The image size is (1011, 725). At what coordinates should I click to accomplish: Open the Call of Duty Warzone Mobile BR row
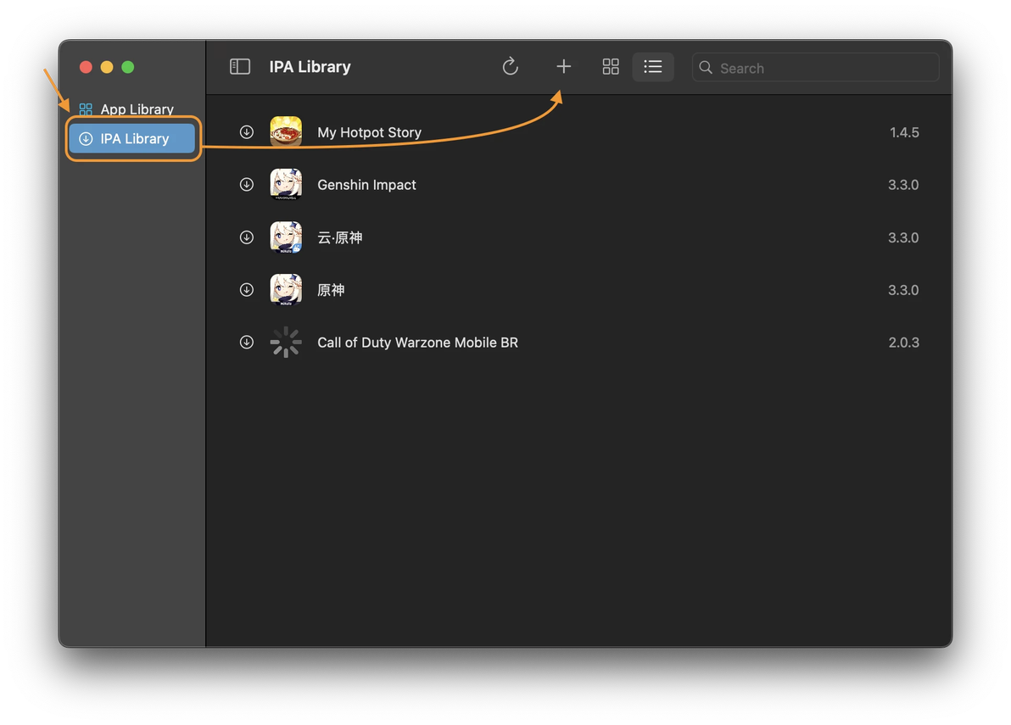coord(579,343)
